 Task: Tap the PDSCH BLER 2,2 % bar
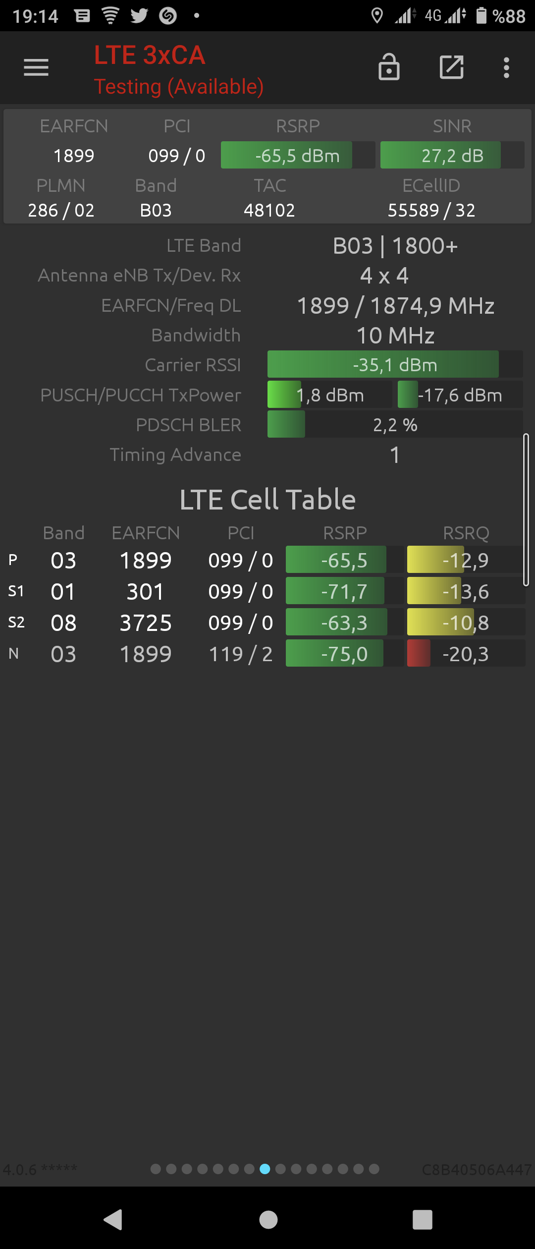tap(395, 424)
